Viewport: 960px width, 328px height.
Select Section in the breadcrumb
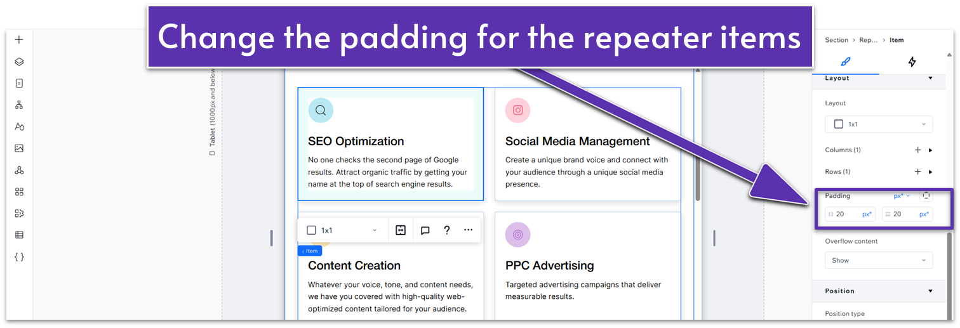pos(836,40)
